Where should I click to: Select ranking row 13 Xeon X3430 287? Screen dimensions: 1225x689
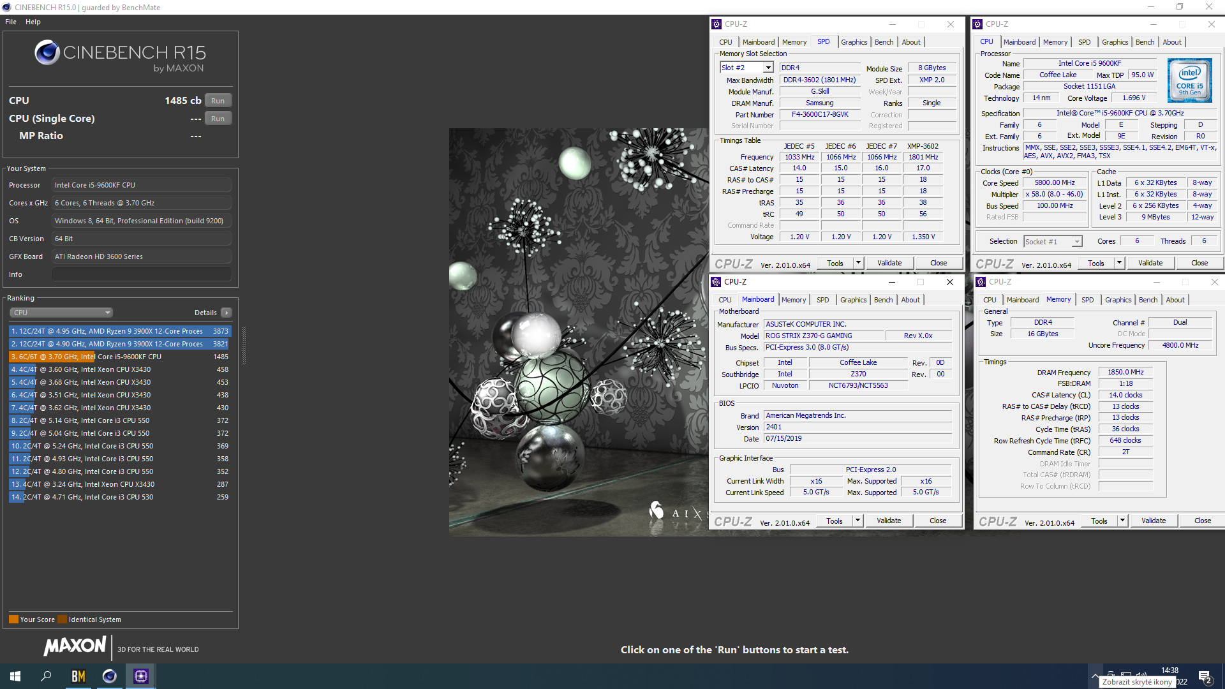coord(120,484)
